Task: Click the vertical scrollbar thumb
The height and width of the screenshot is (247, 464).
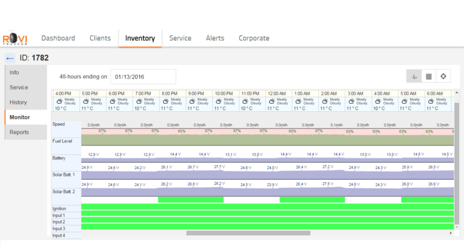Action: tap(457, 164)
